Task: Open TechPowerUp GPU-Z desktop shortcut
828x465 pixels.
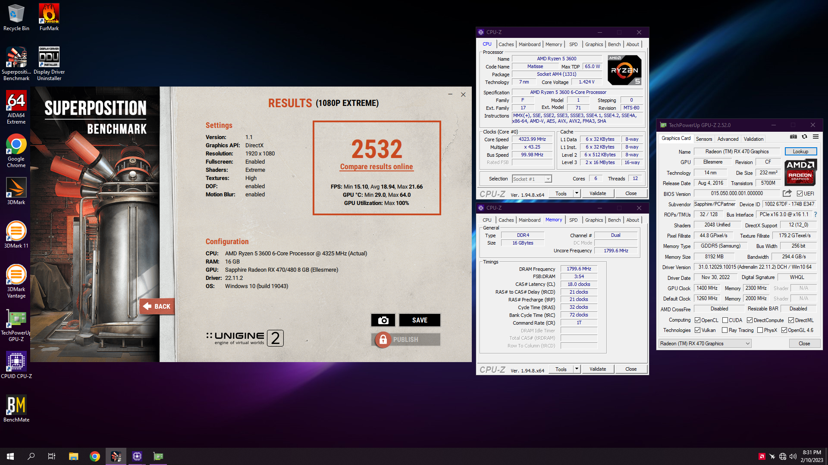Action: click(16, 325)
